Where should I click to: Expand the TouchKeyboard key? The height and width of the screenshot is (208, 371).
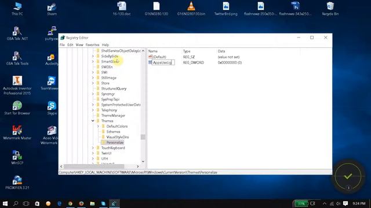(93, 148)
